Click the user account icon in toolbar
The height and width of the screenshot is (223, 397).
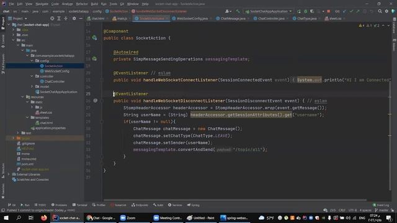click(228, 11)
